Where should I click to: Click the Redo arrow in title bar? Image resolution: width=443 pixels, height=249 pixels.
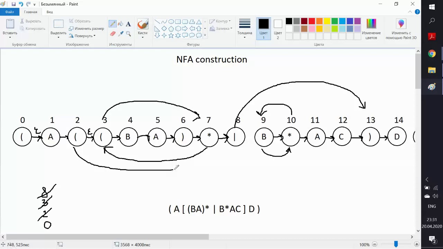28,4
